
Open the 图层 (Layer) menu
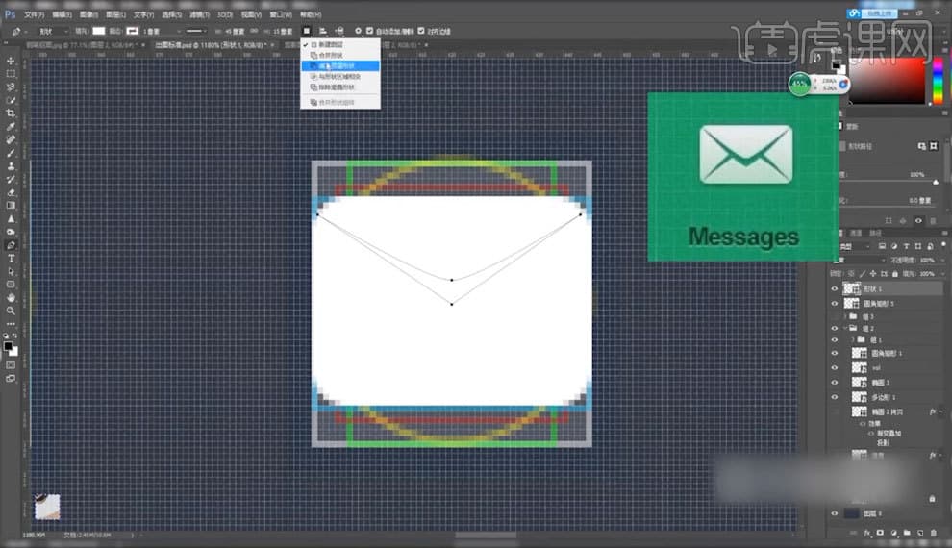tap(115, 14)
